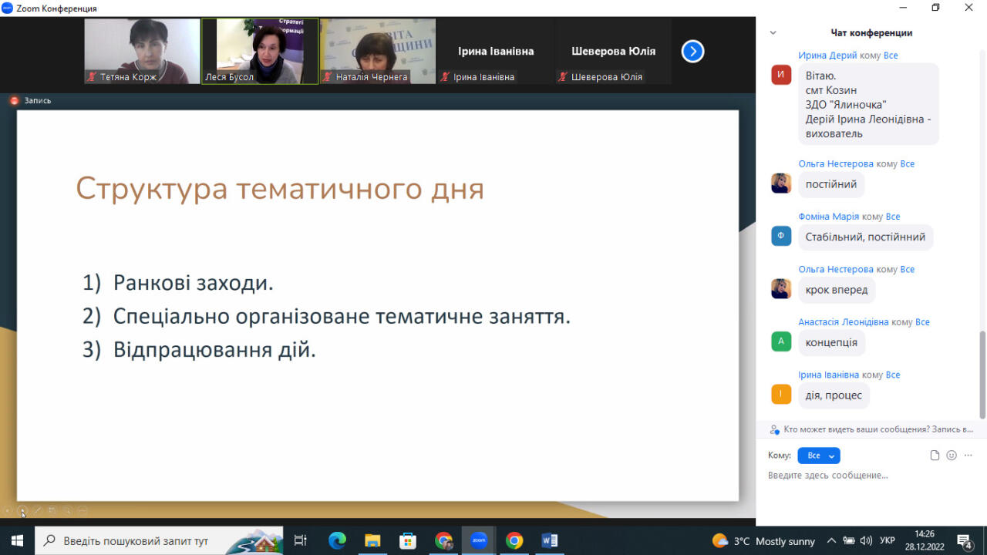Click the Вітаю greeting message bubble
This screenshot has height=555, width=987.
pyautogui.click(x=868, y=105)
